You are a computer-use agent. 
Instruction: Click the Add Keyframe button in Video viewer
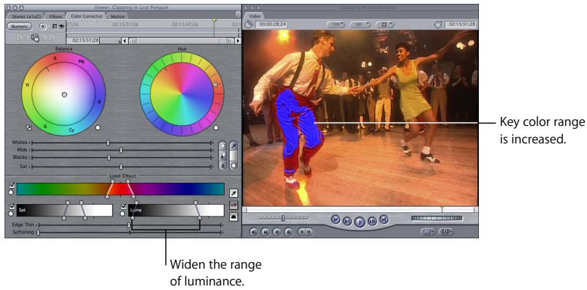point(277,232)
